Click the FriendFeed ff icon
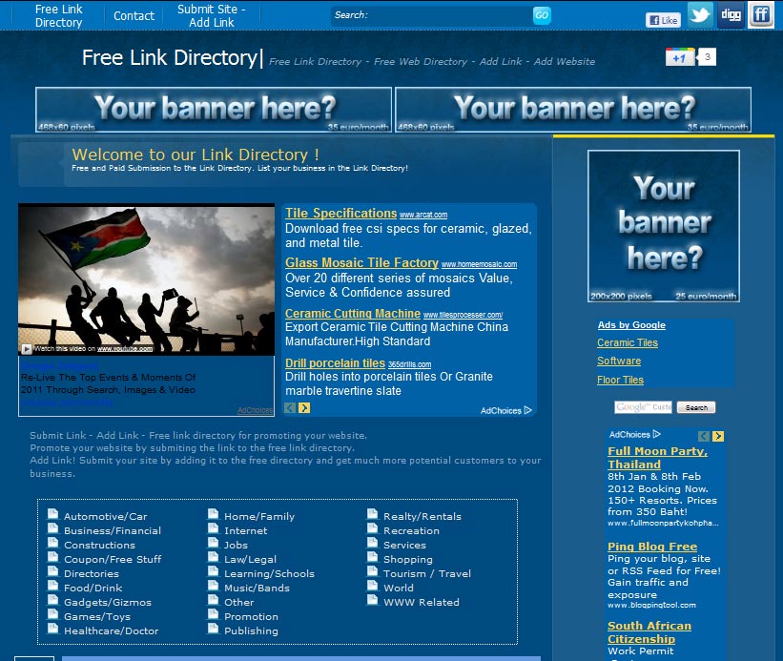 [x=760, y=14]
